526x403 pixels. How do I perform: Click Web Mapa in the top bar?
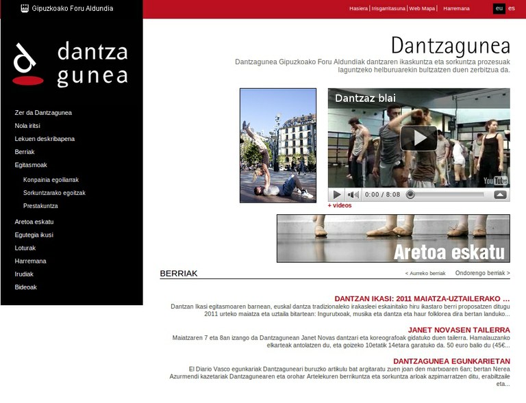tap(422, 8)
